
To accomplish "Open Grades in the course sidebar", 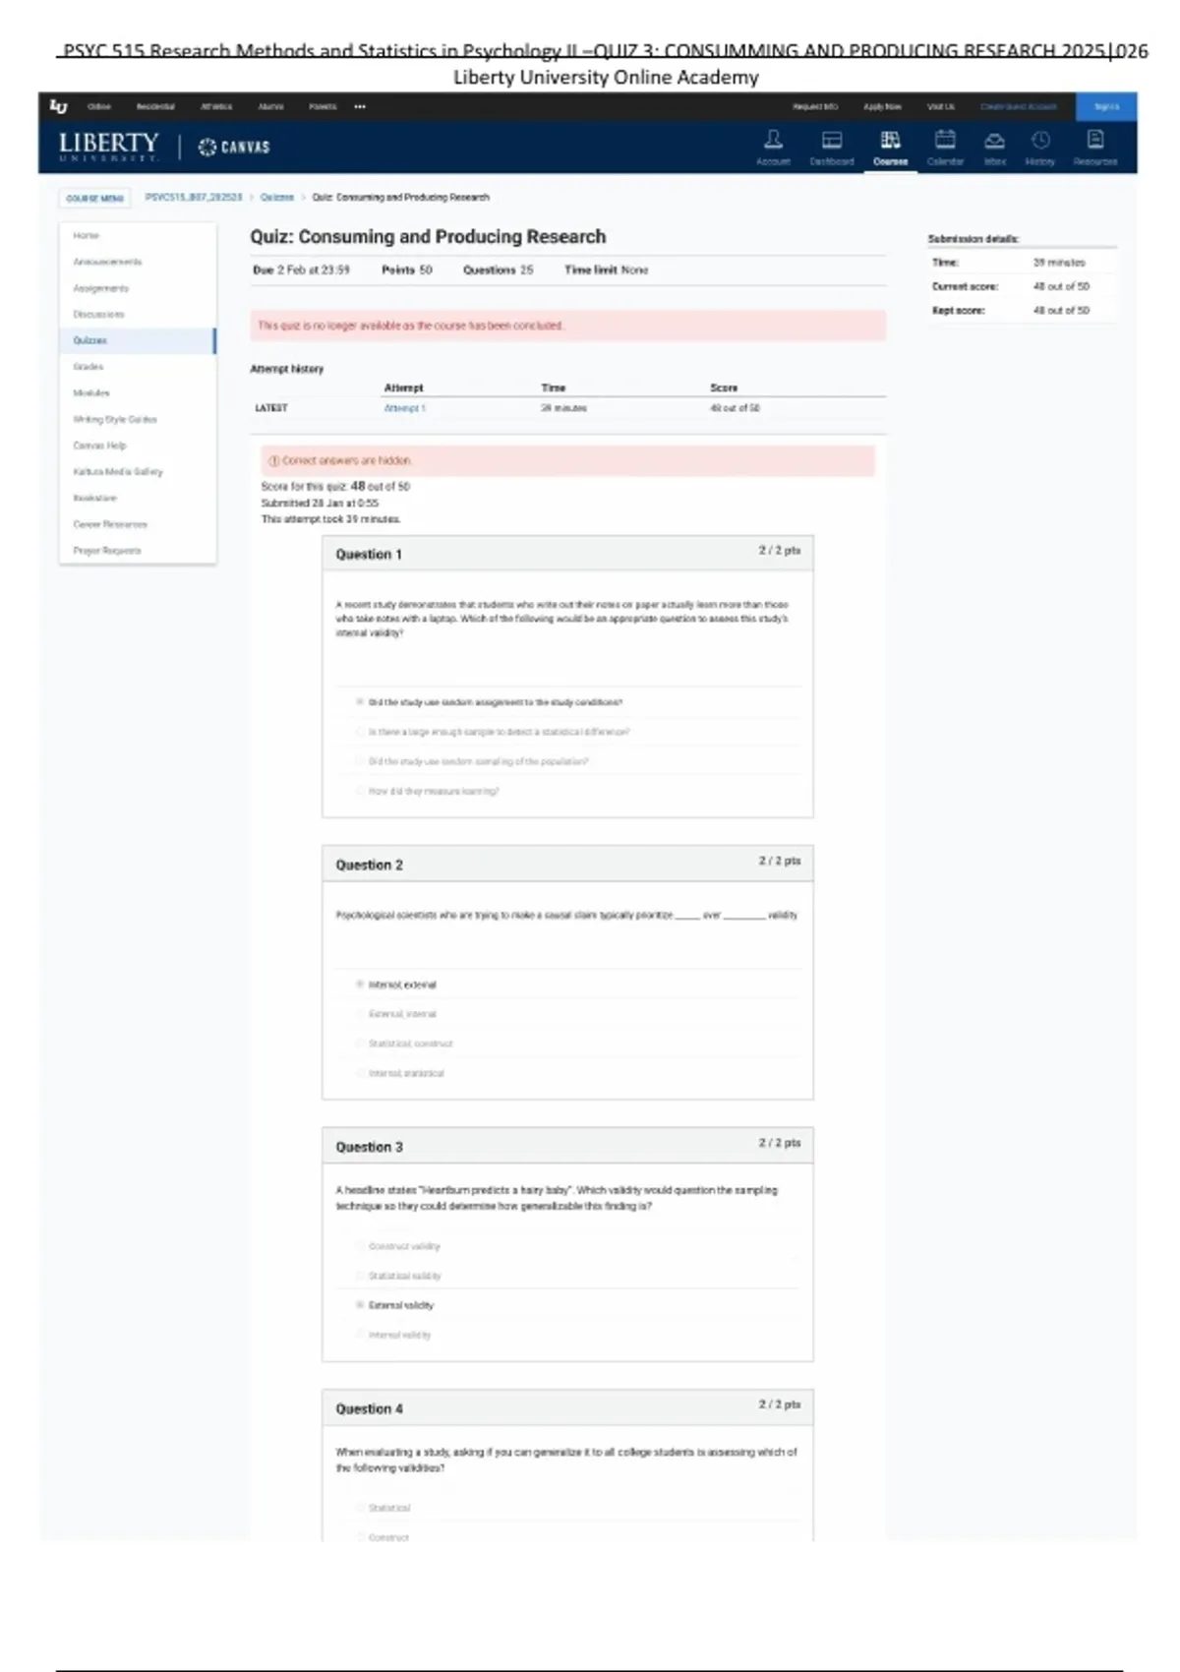I will [88, 367].
